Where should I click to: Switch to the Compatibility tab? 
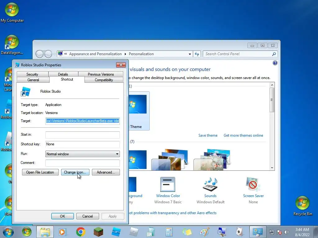pos(104,80)
